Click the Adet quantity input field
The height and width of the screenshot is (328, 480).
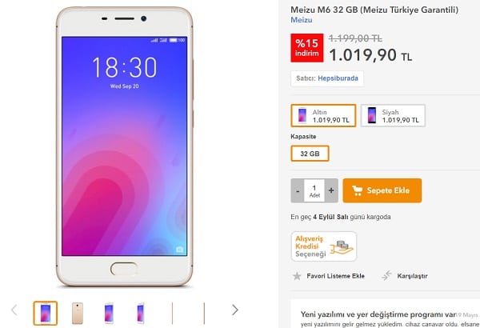pos(314,190)
